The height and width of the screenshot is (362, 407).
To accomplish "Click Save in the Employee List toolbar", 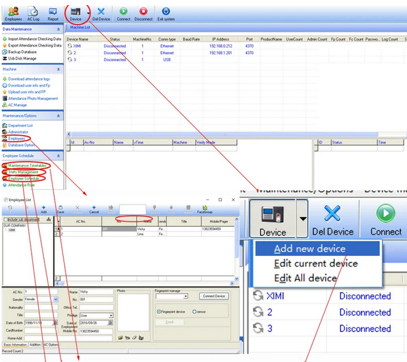I will pyautogui.click(x=61, y=209).
